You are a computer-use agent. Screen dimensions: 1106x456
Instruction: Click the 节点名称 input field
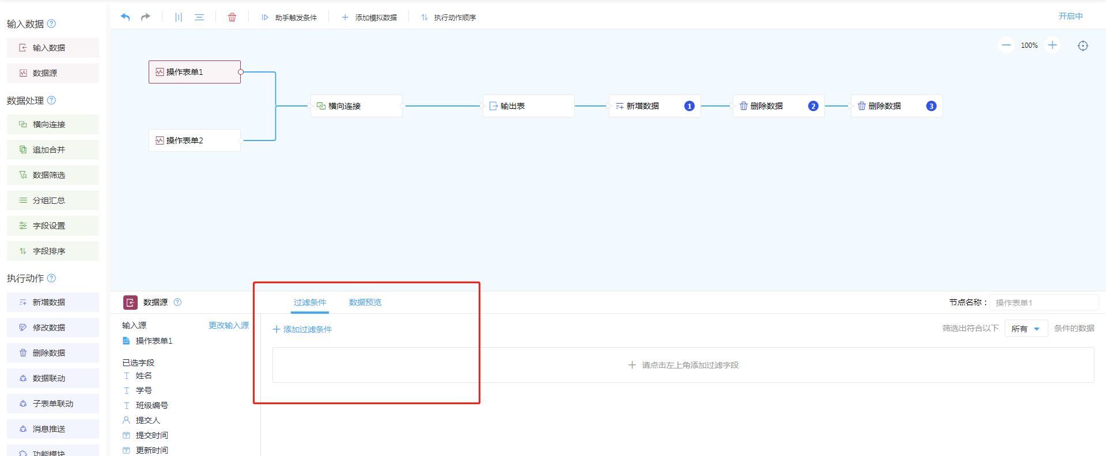point(1044,302)
